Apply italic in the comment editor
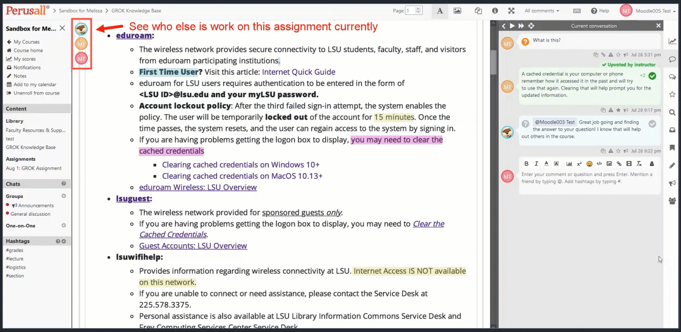Viewport: 681px width, 332px height. pyautogui.click(x=536, y=164)
